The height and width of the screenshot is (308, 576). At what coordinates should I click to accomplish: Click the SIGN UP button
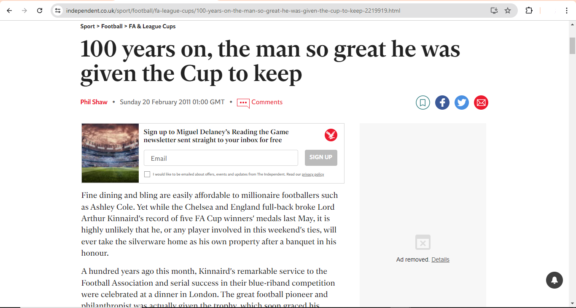321,157
